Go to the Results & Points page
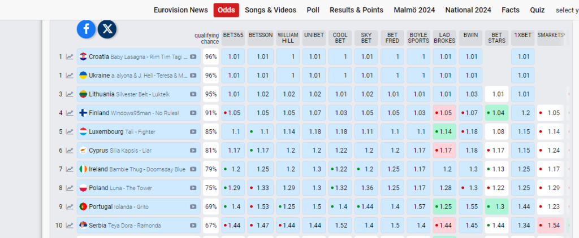 356,10
